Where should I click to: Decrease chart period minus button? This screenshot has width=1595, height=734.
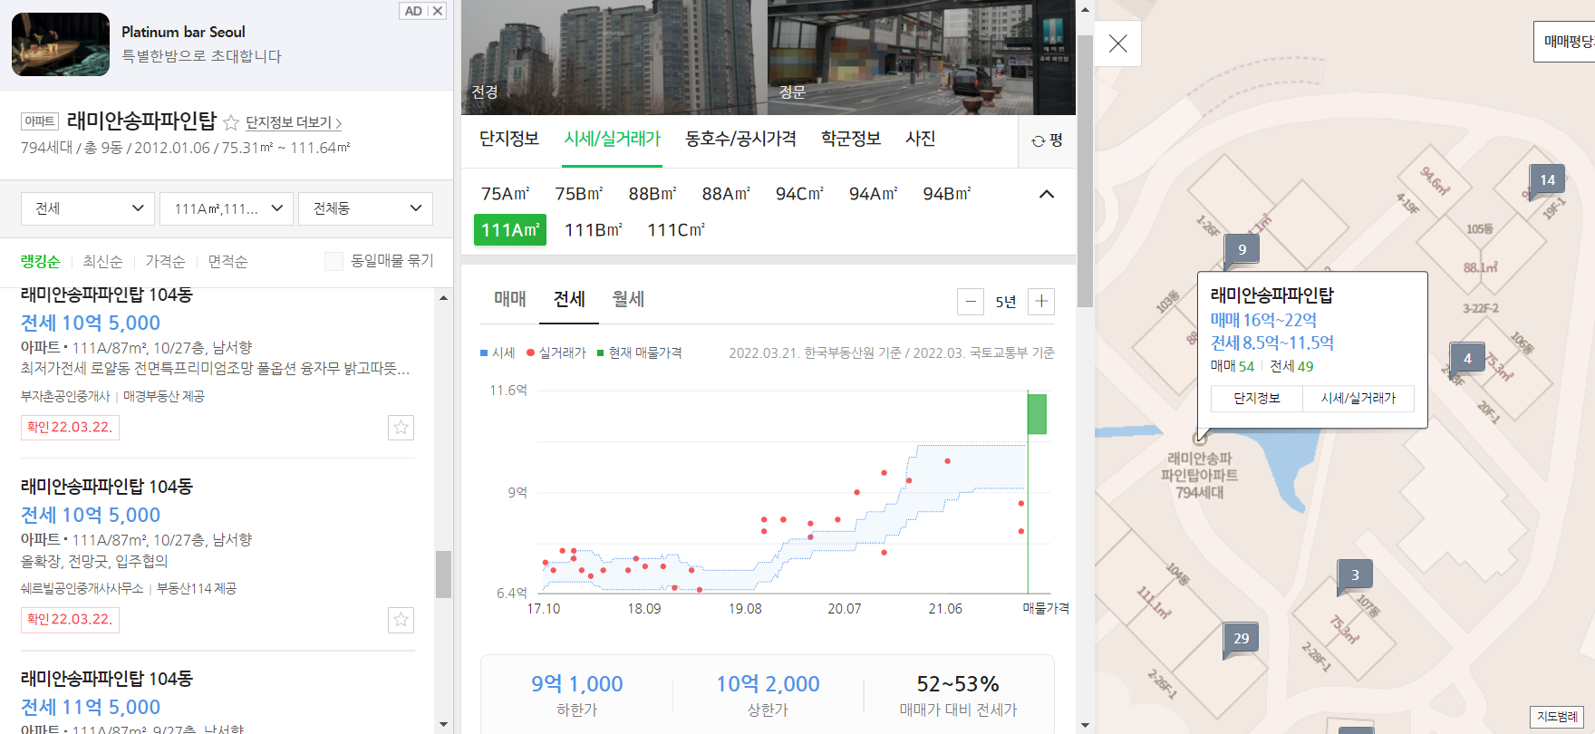[x=971, y=302]
